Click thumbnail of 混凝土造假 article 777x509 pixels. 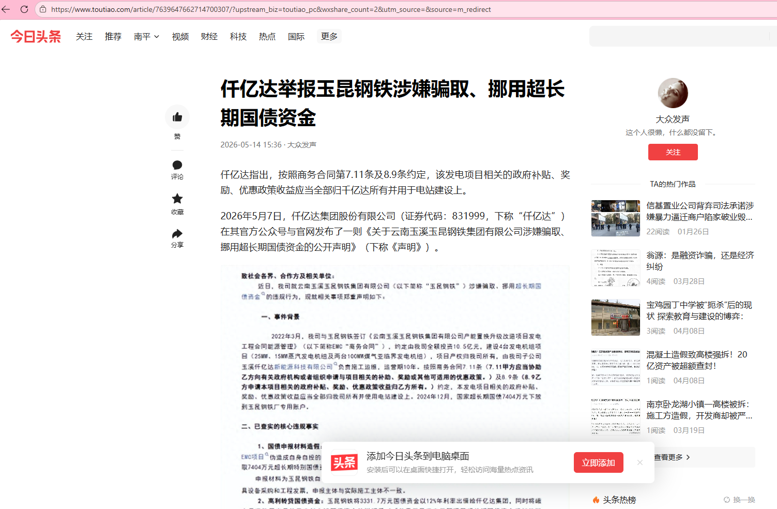pyautogui.click(x=616, y=367)
